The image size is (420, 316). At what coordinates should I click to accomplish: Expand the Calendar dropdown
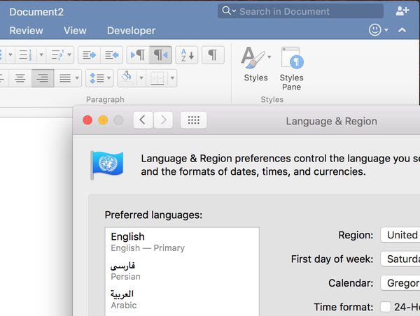tap(400, 283)
